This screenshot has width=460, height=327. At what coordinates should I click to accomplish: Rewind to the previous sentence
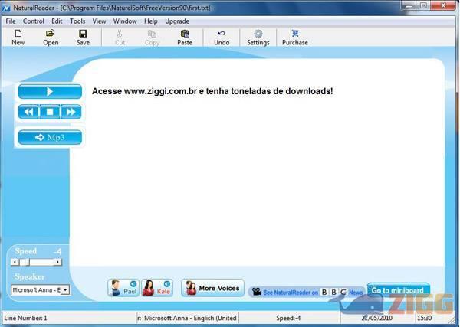click(28, 112)
